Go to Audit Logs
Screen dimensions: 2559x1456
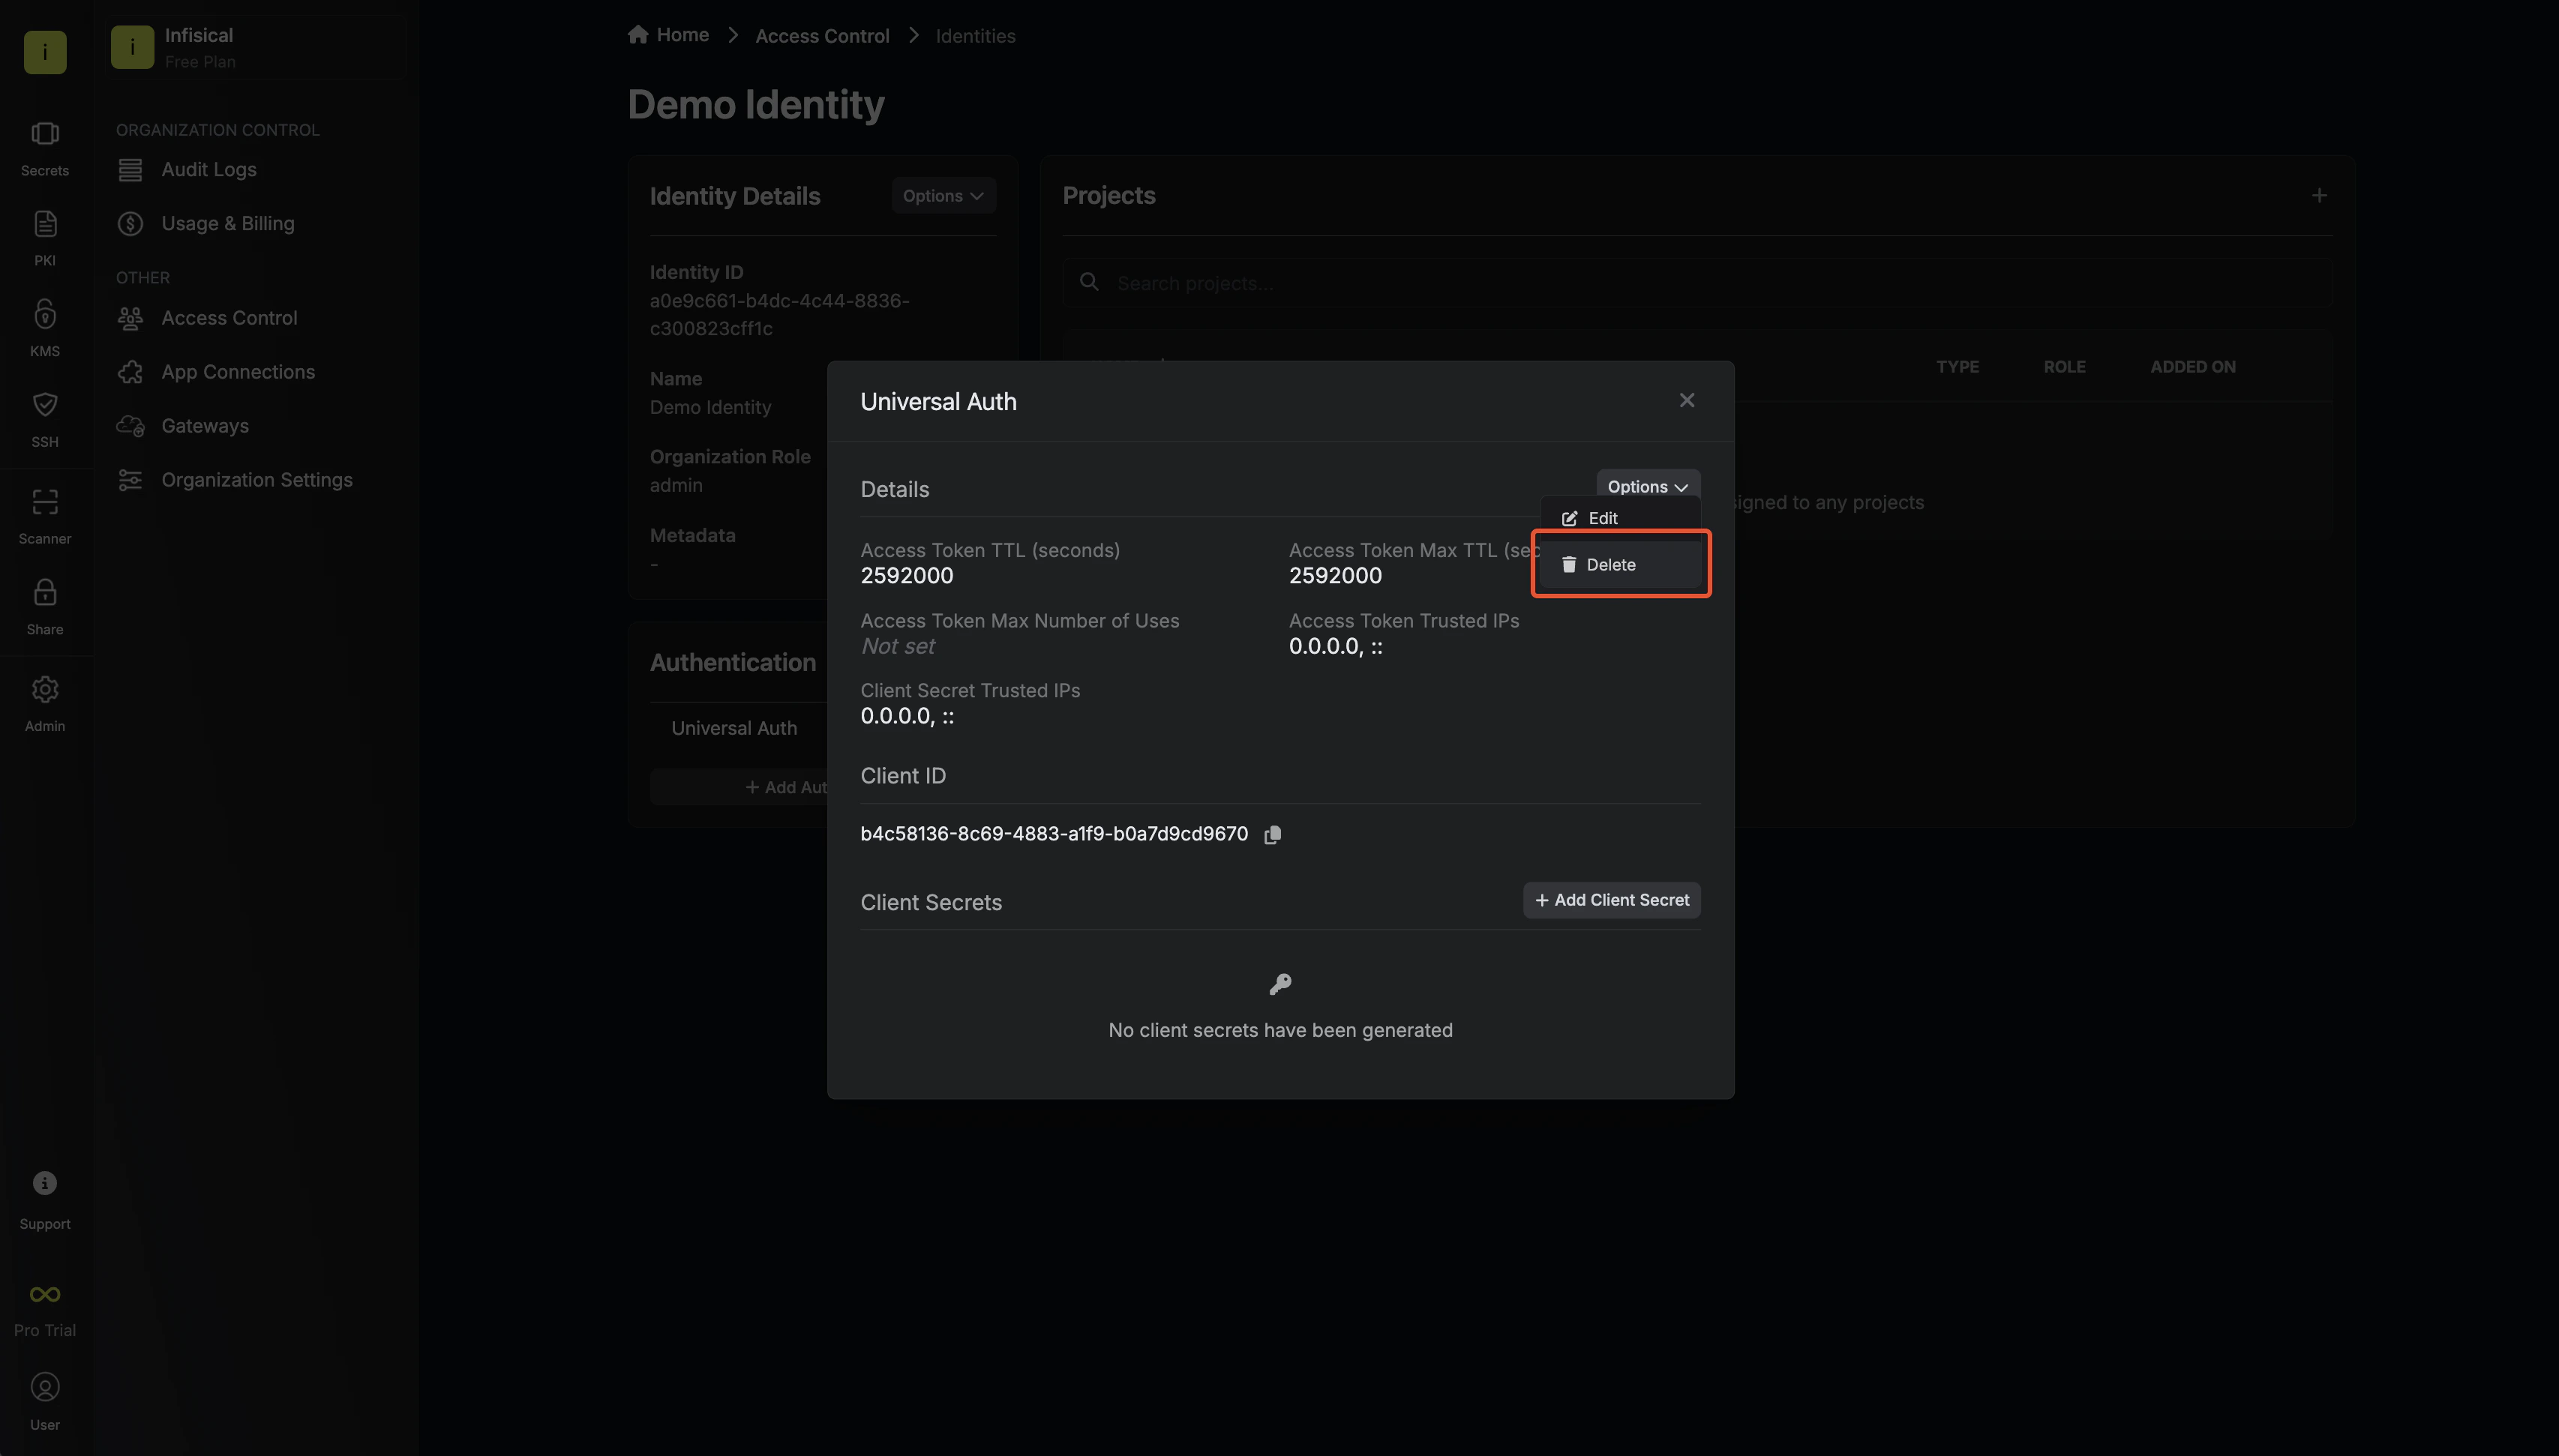pos(209,170)
